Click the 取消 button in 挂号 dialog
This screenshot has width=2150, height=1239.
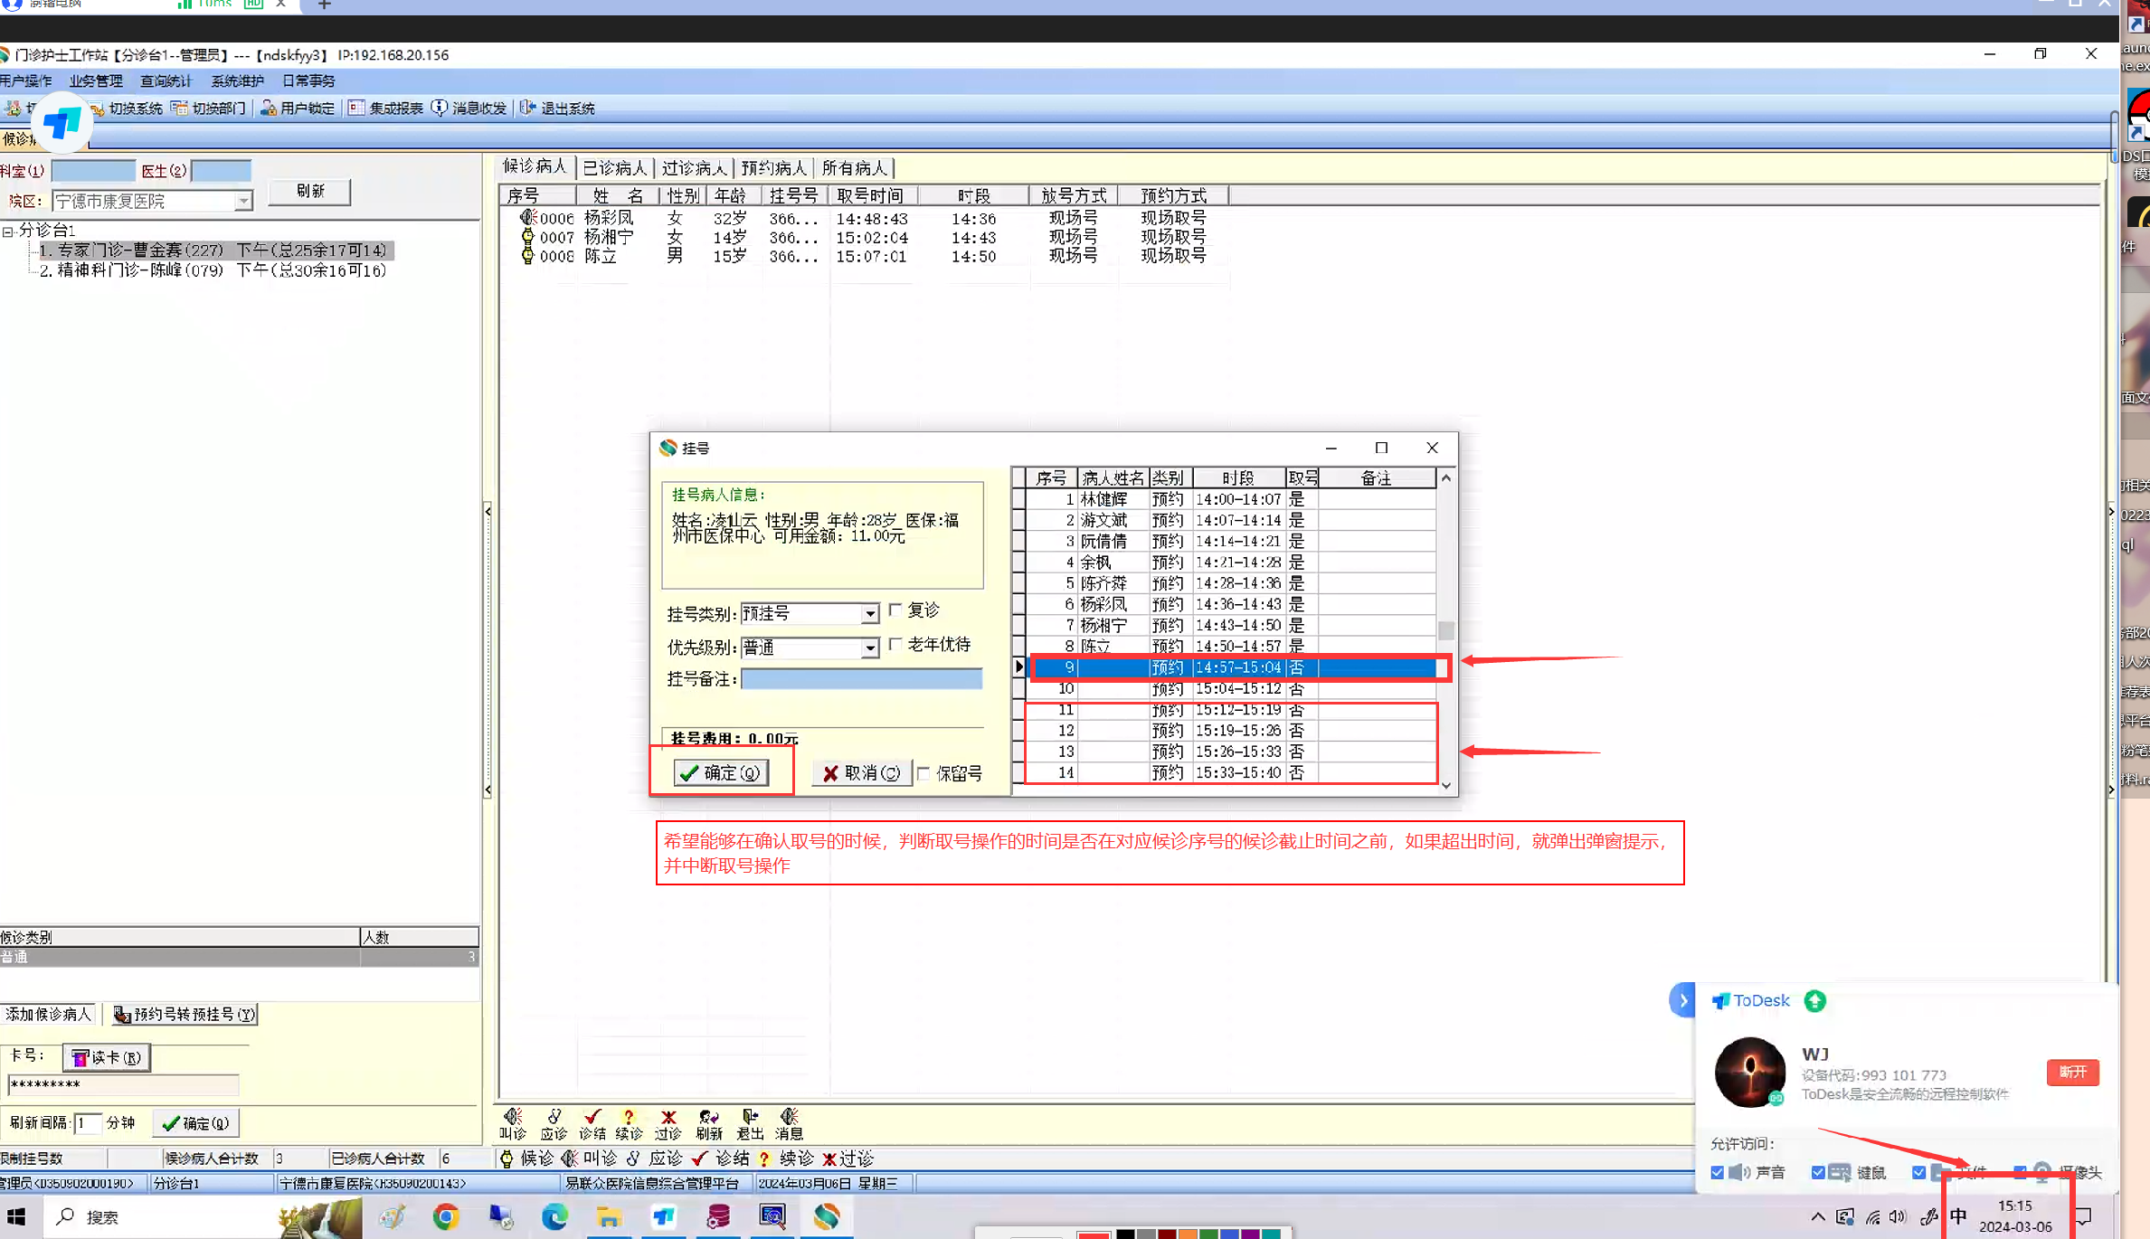pos(860,773)
